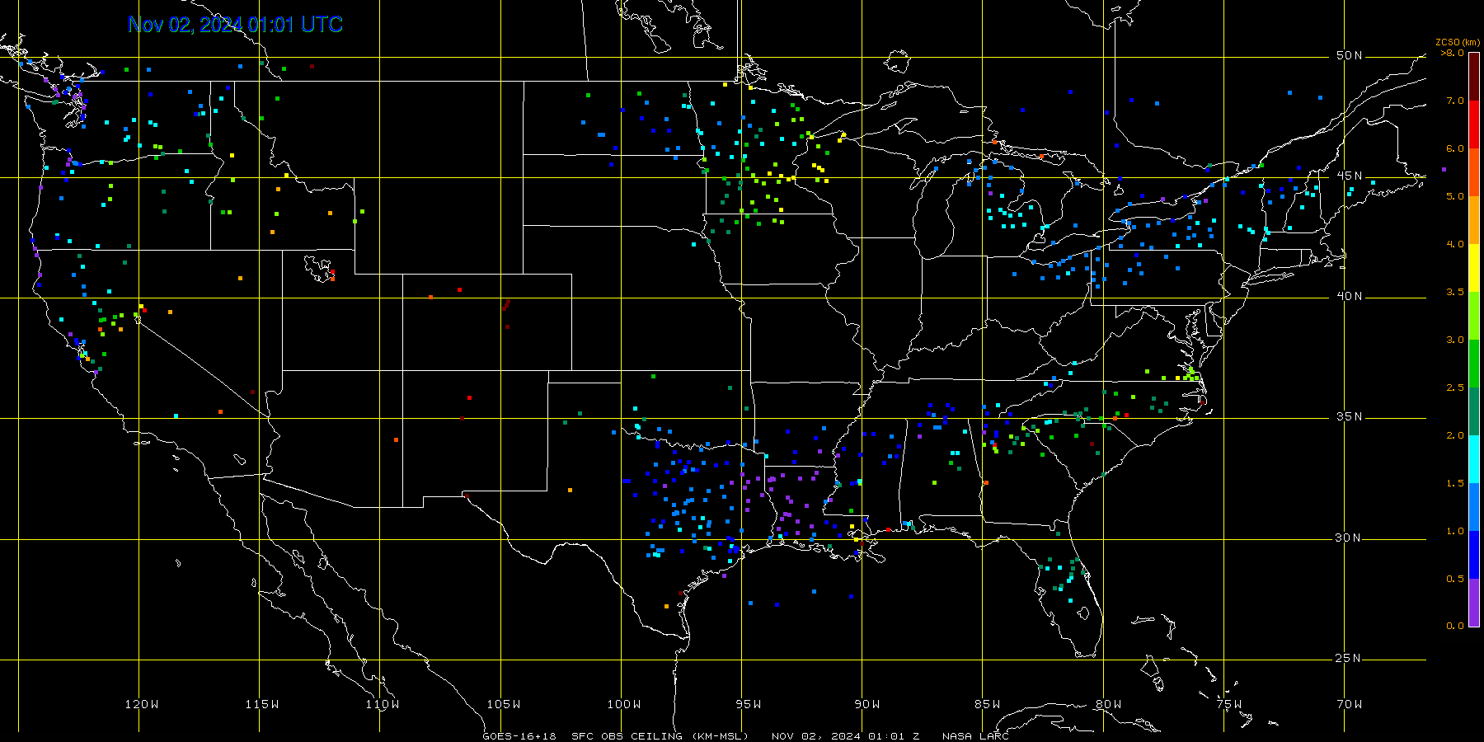Select the 50N latitude label

1350,56
